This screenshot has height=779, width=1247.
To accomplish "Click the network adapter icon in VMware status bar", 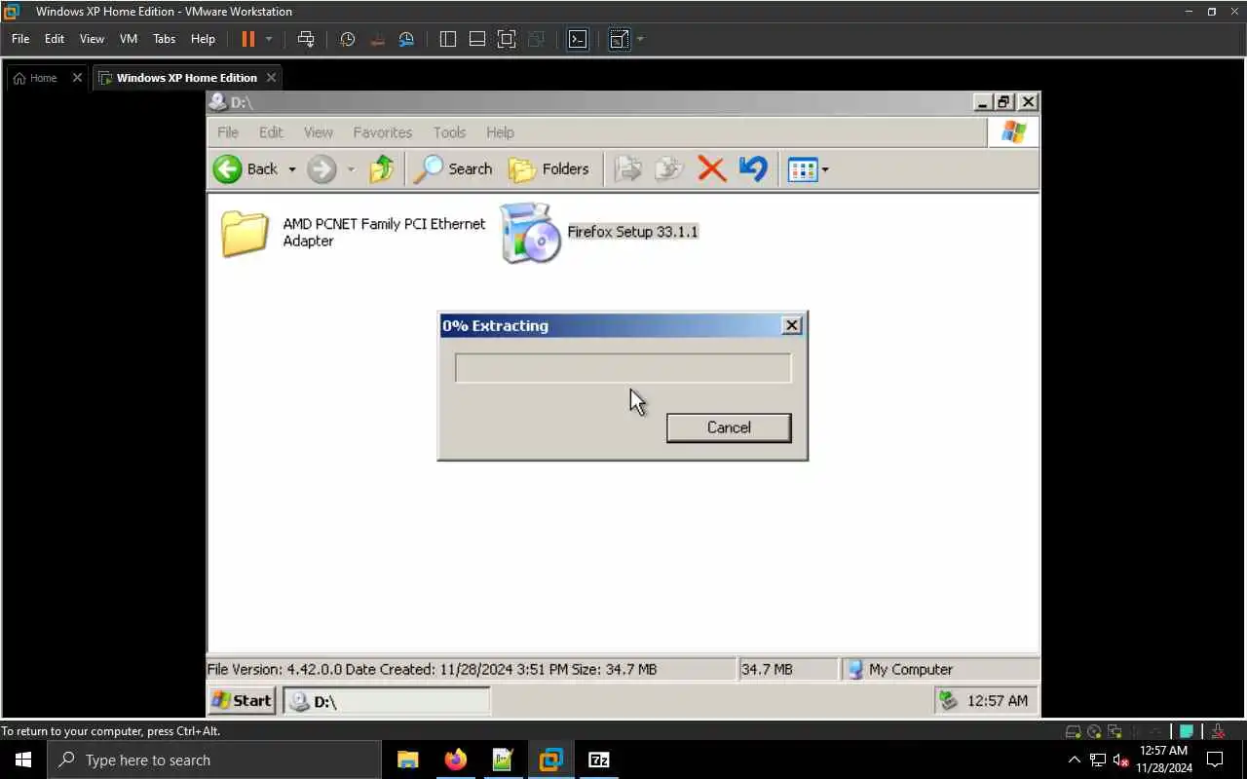I will pos(1114,731).
